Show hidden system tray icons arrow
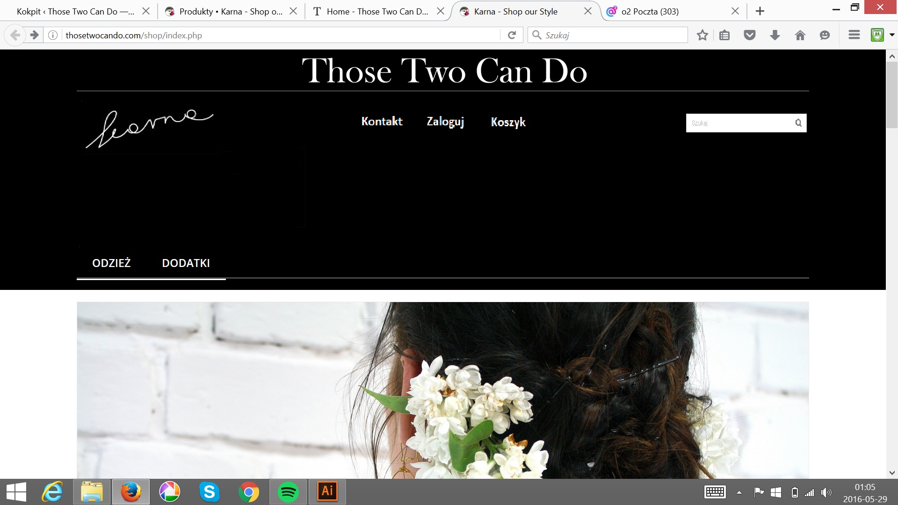 [739, 492]
